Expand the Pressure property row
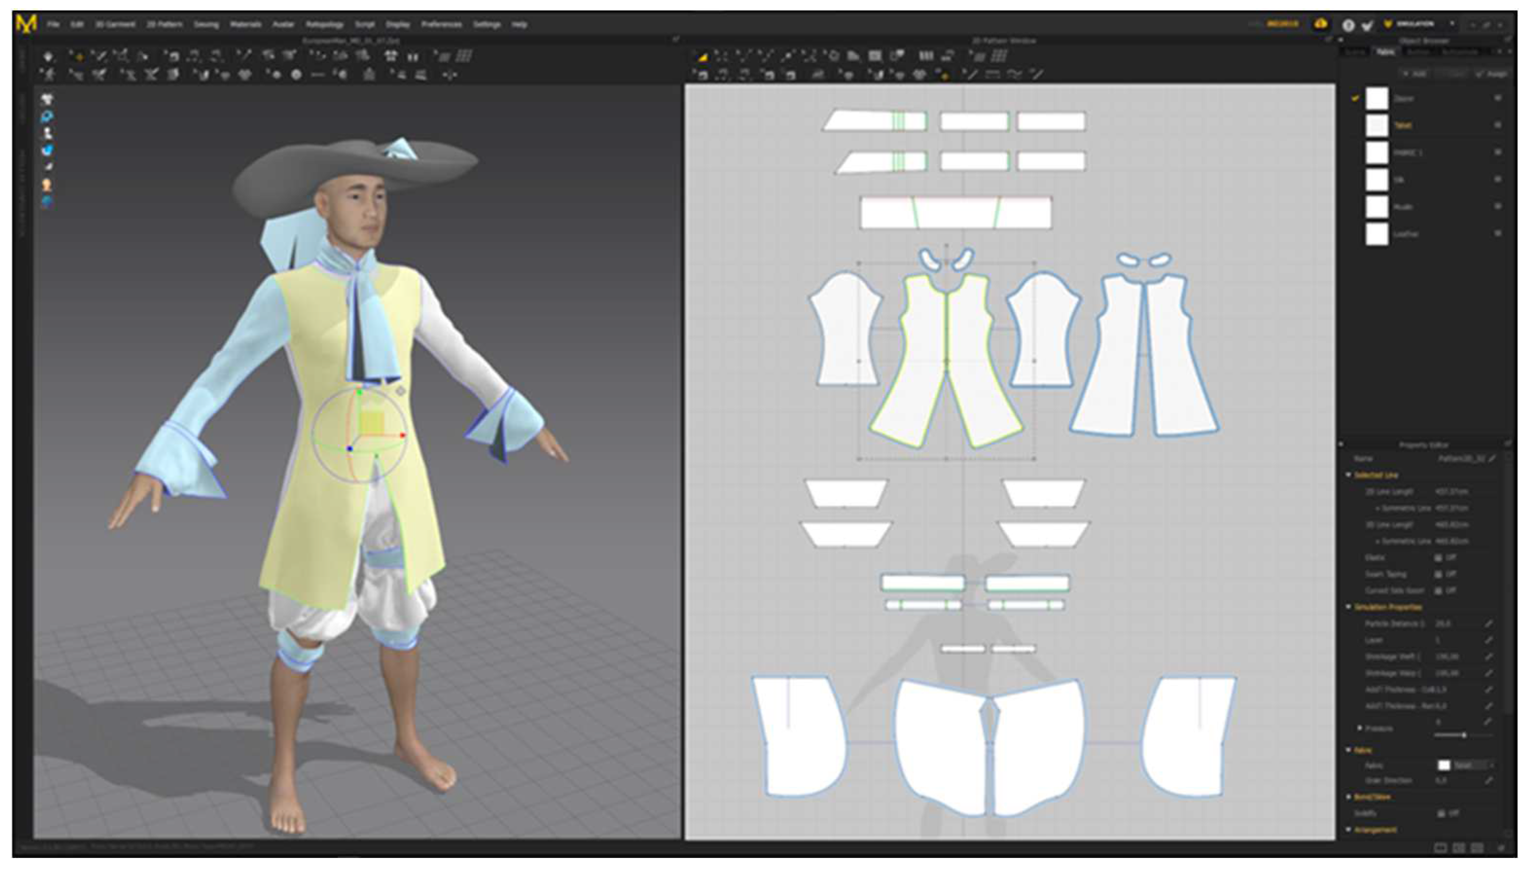 point(1360,728)
